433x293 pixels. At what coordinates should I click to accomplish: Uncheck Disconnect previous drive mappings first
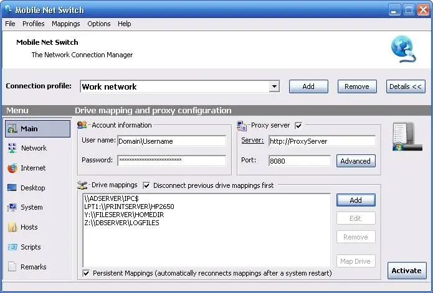(146, 185)
